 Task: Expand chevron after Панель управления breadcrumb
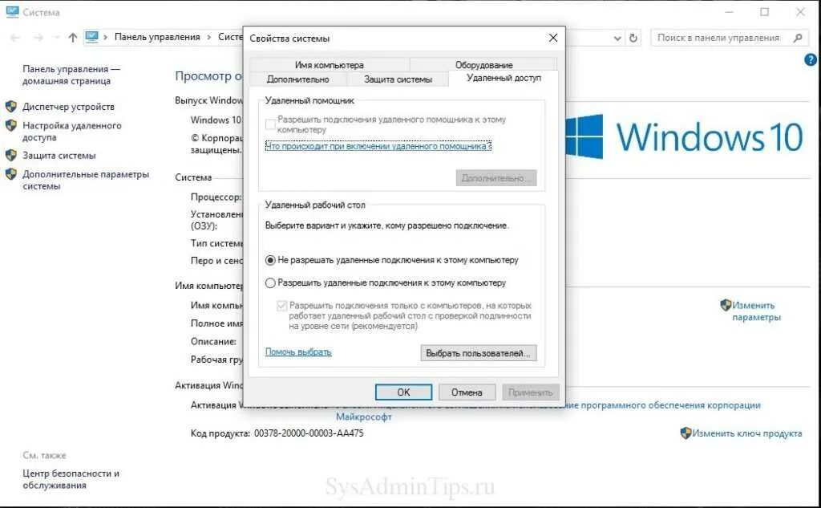coord(209,37)
